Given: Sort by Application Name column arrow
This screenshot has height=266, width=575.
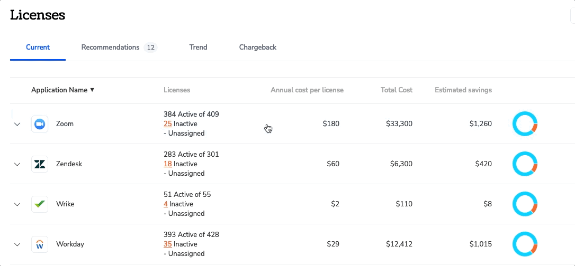Looking at the screenshot, I should click(x=92, y=90).
